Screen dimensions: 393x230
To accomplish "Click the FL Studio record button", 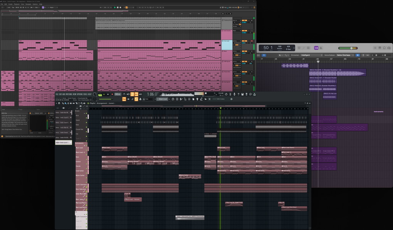I will coord(112,94).
